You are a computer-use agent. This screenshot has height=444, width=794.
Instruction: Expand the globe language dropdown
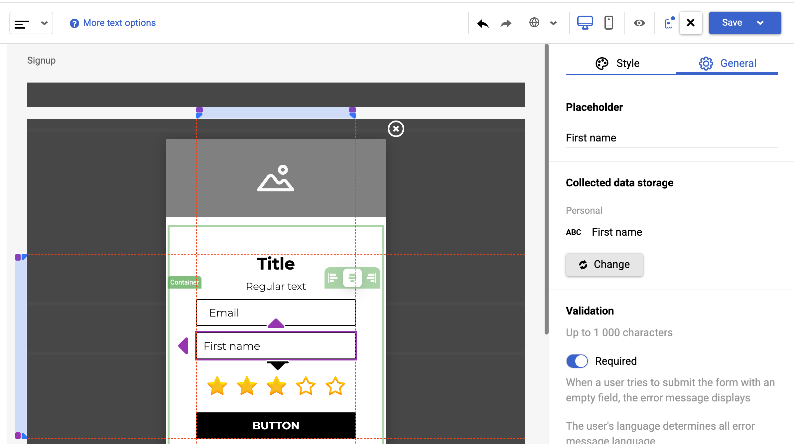point(553,23)
